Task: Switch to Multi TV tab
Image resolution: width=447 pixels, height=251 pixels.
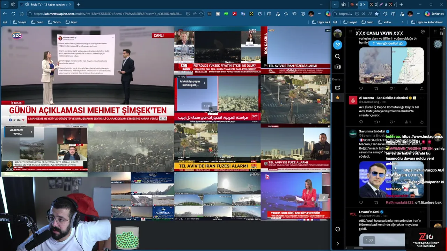Action: pos(45,5)
